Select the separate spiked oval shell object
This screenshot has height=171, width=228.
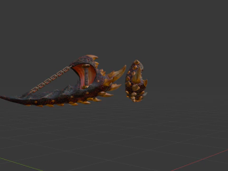[136, 81]
